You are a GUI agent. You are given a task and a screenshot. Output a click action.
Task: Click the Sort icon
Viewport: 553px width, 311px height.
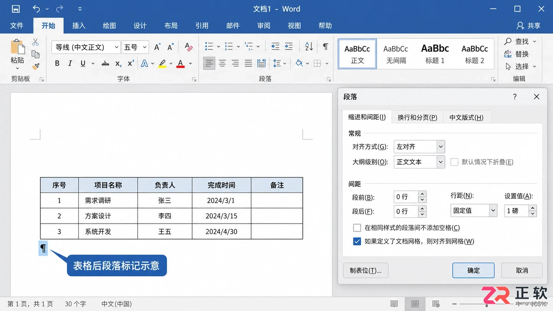coord(309,47)
